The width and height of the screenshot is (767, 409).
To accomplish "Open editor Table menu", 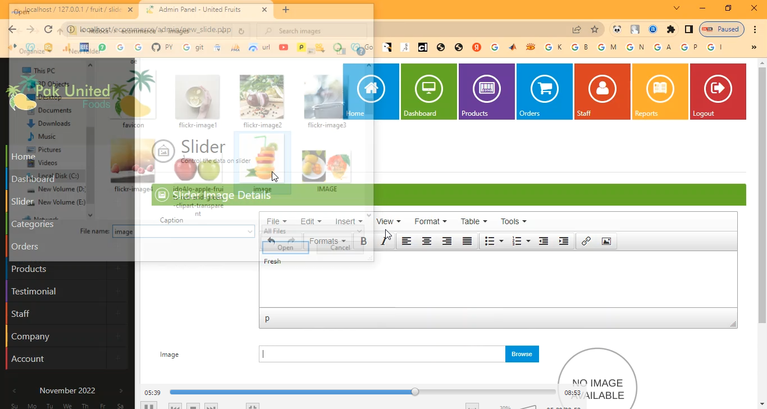I will (474, 221).
